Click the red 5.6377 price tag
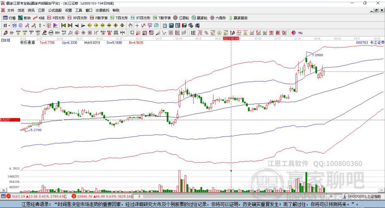This screenshot has height=208, width=385. pyautogui.click(x=10, y=120)
